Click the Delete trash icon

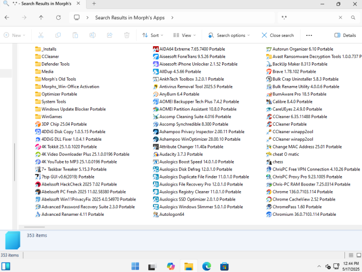click(127, 35)
